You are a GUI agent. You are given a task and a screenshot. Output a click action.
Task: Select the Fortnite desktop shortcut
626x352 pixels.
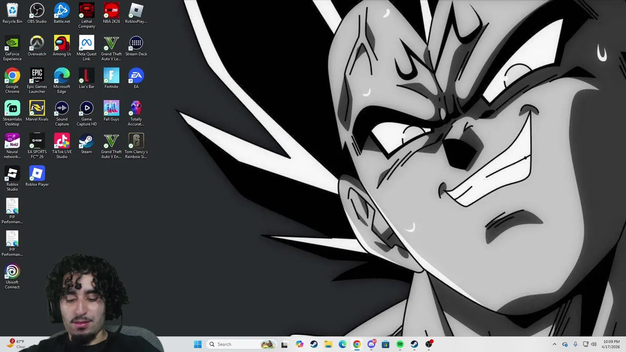(x=112, y=79)
